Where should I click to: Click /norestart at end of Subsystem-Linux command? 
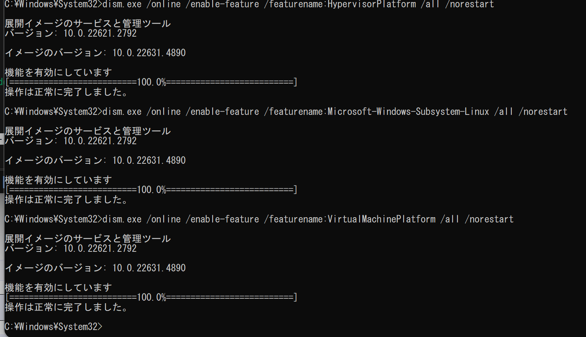point(543,112)
